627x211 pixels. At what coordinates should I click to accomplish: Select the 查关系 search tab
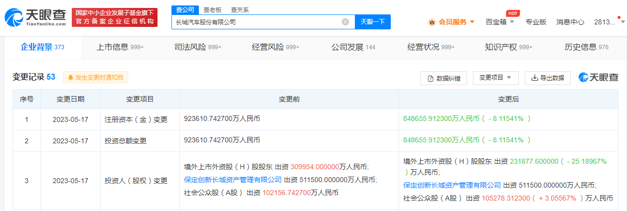[240, 9]
